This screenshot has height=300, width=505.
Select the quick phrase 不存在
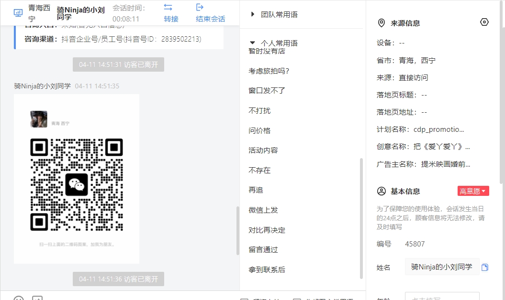pyautogui.click(x=259, y=170)
